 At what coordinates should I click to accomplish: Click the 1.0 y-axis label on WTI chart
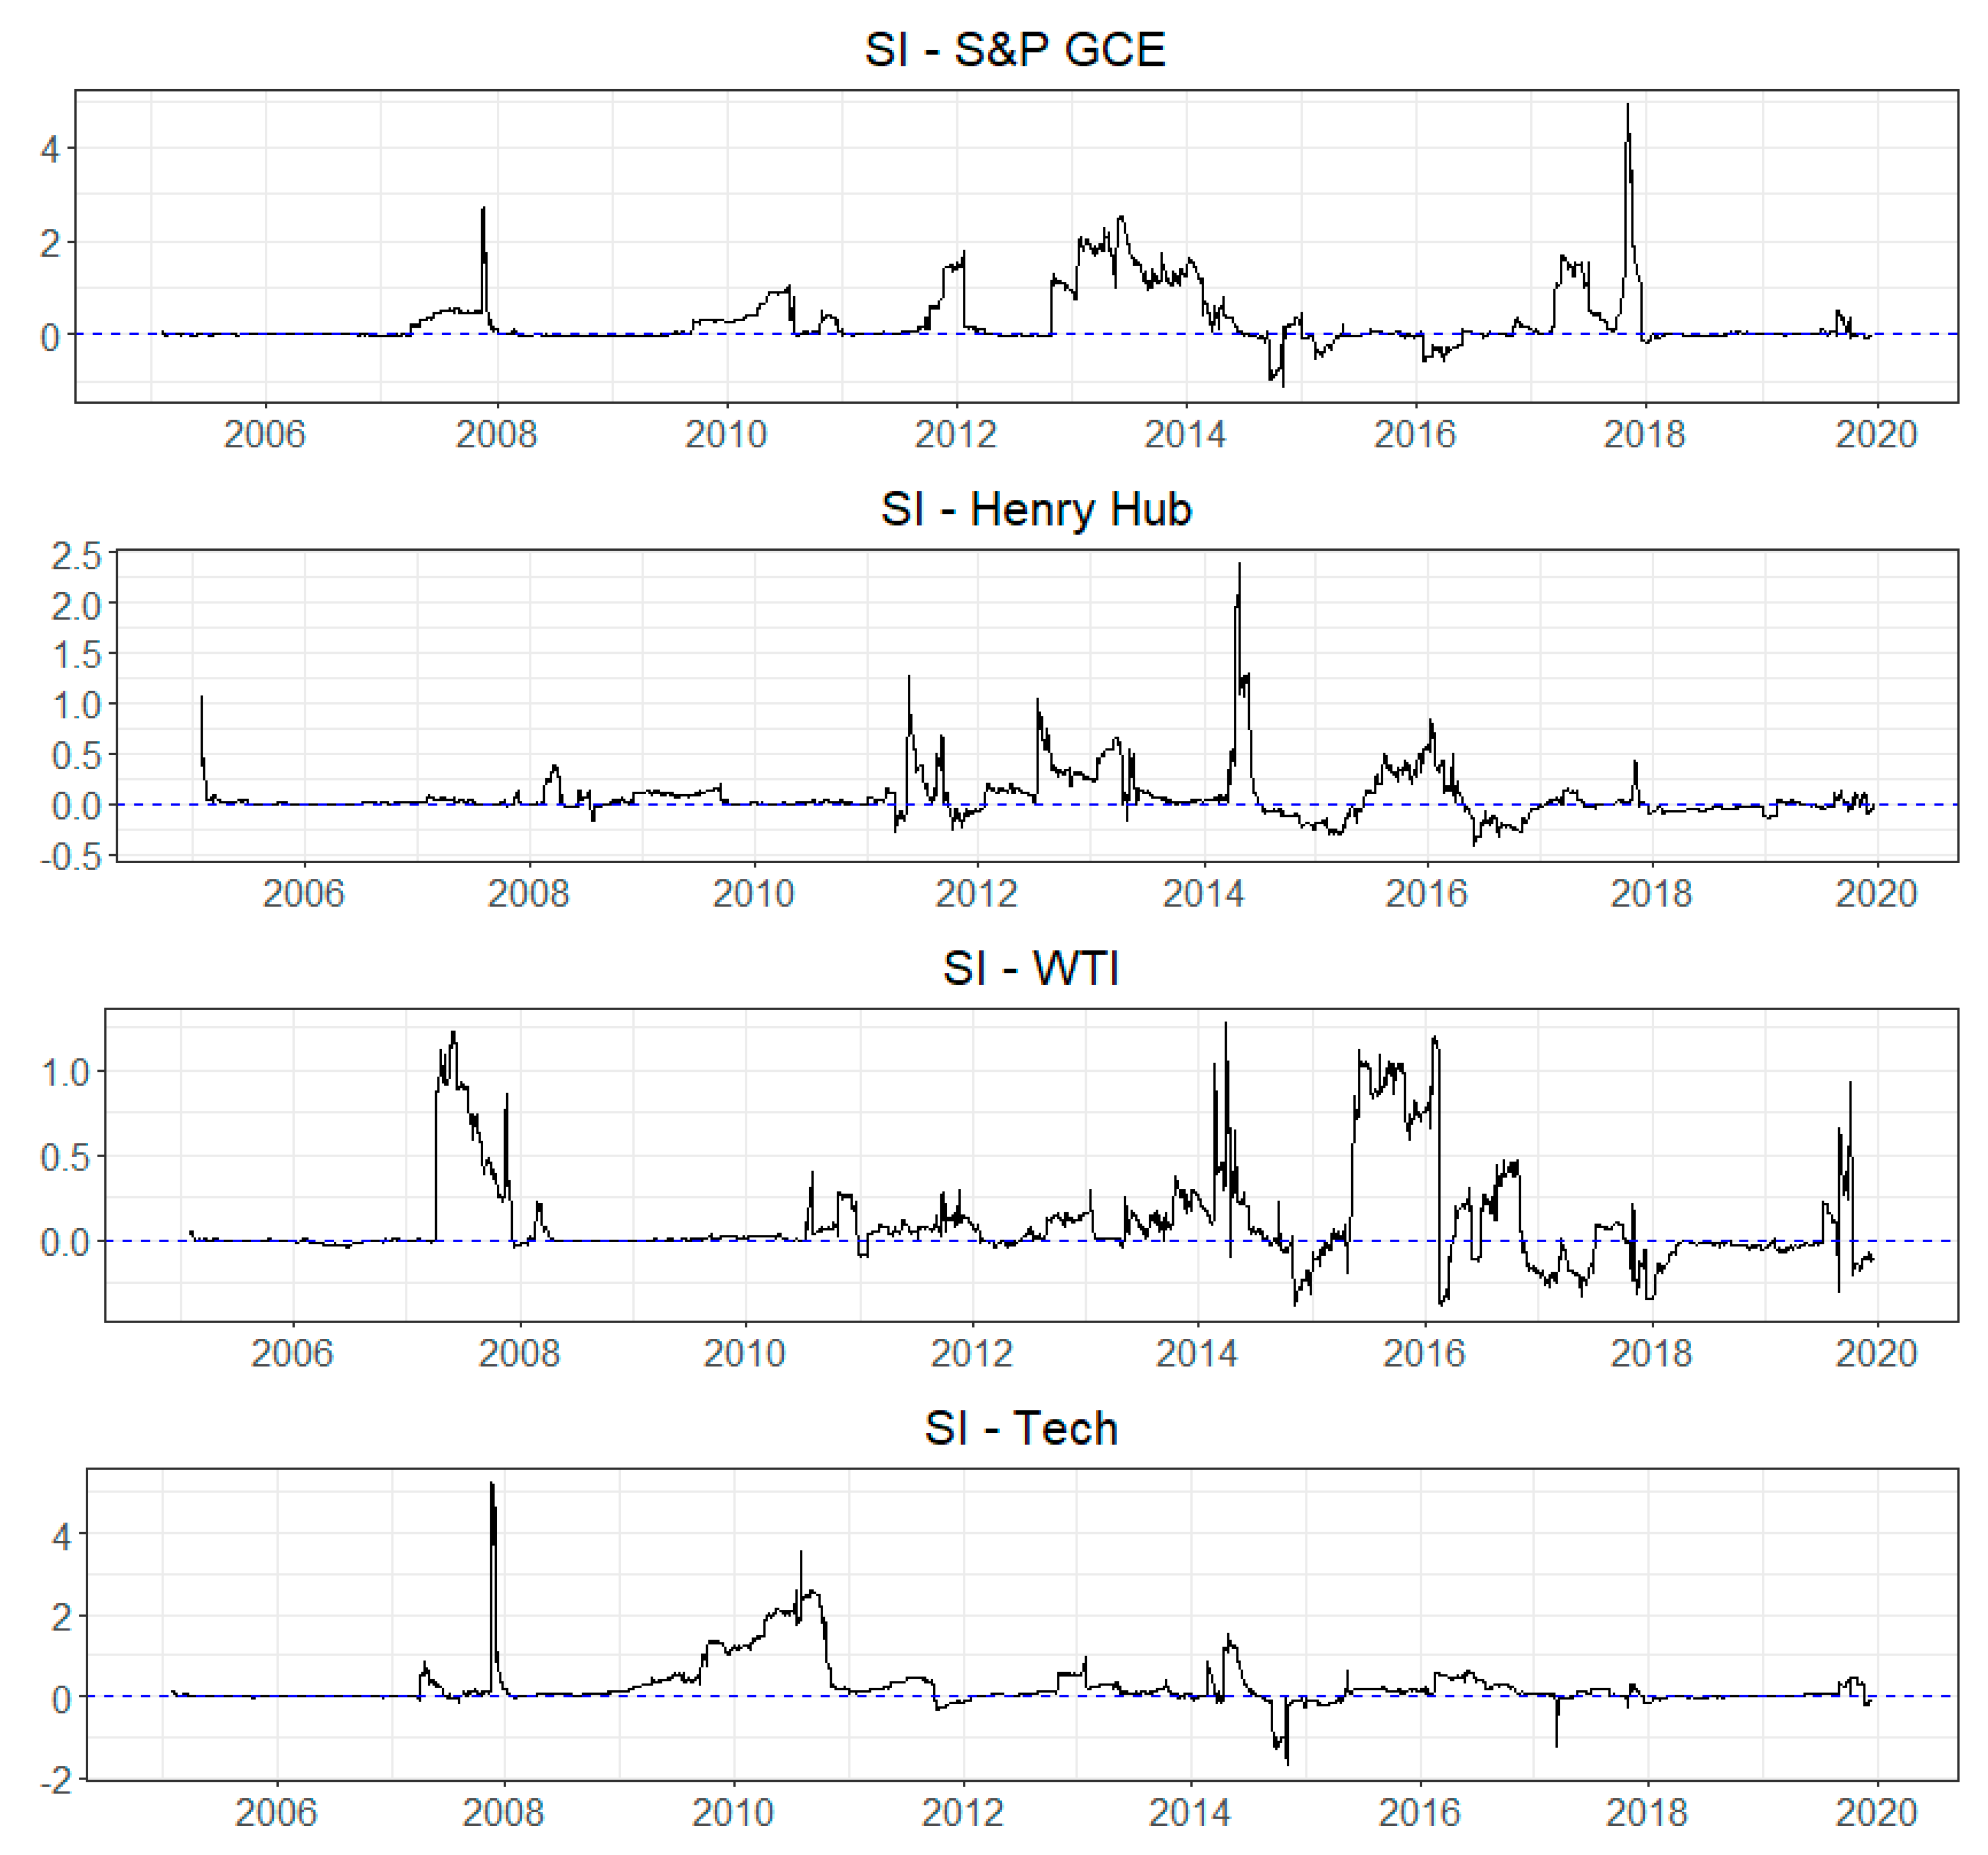pos(65,1073)
